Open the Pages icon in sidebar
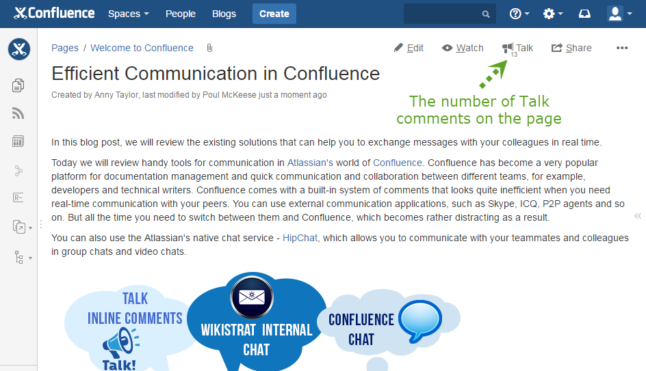This screenshot has width=646, height=371. tap(18, 85)
